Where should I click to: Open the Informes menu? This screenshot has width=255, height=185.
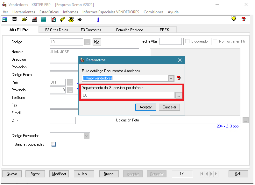70,12
